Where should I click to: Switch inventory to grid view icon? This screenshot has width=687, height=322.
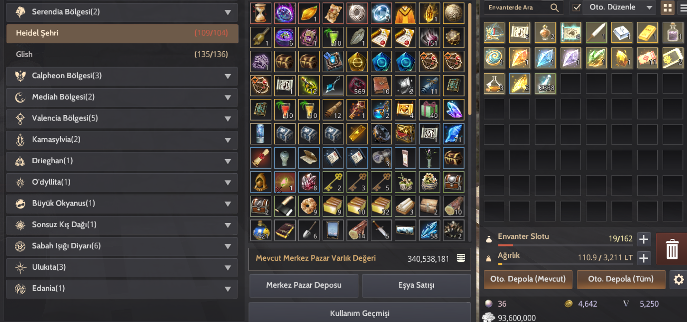point(667,7)
